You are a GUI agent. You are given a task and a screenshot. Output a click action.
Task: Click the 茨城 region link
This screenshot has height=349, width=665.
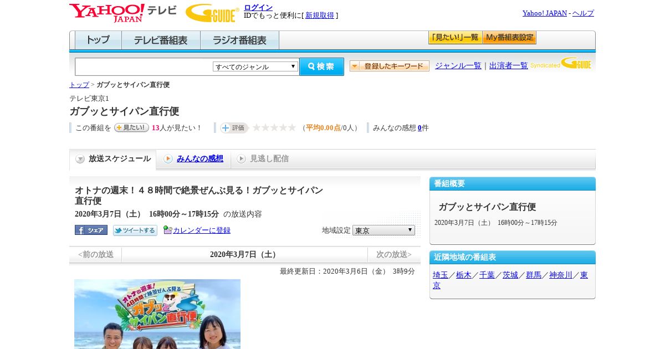coord(510,275)
